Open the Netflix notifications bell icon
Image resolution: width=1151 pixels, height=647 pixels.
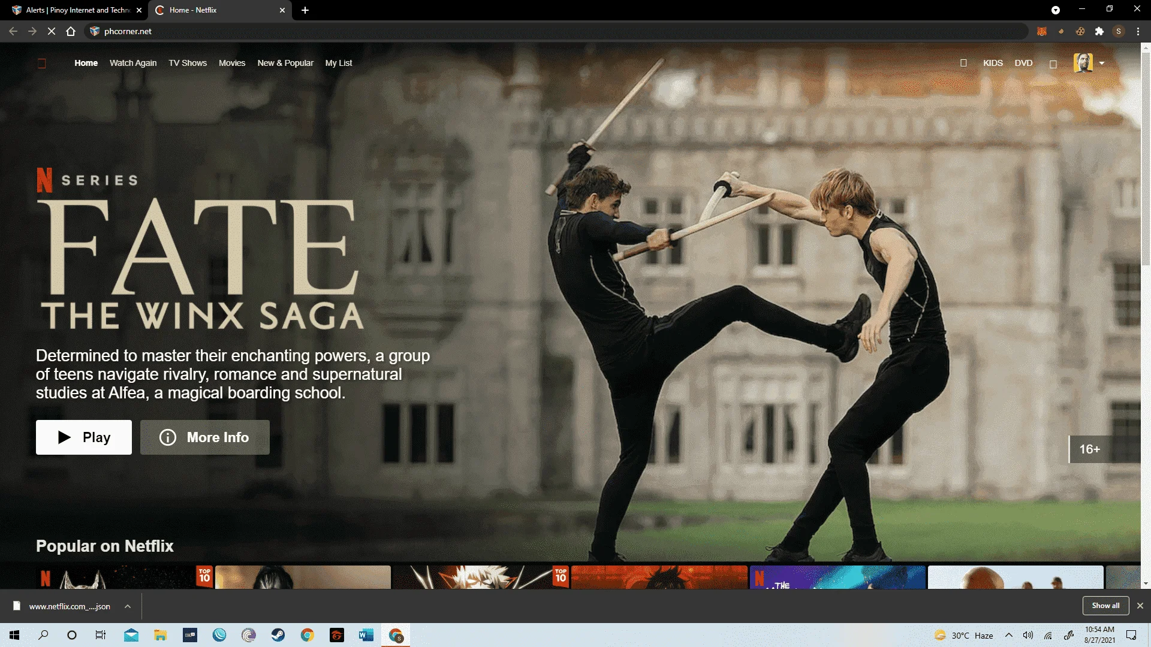1053,64
